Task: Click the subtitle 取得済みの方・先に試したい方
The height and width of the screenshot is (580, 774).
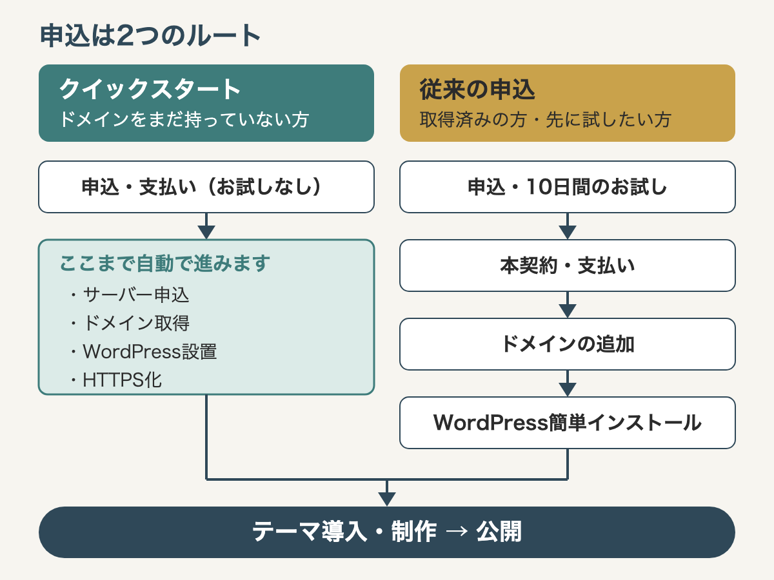Action: [546, 119]
